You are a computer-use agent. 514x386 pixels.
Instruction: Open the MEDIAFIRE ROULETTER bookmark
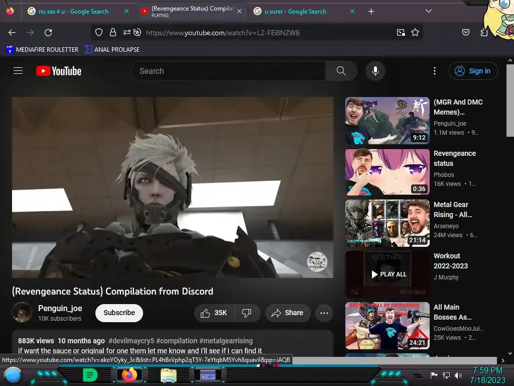coord(42,49)
